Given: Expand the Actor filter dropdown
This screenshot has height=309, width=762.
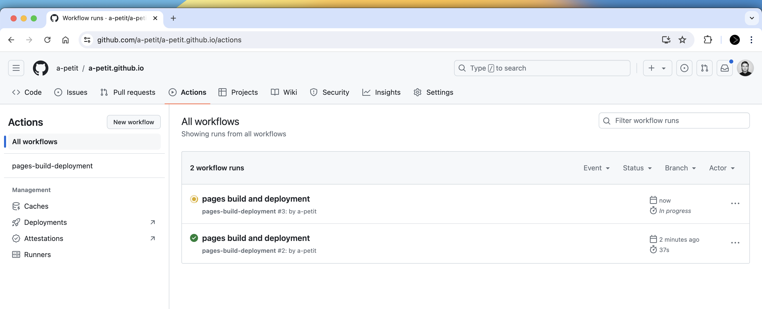Looking at the screenshot, I should click(x=722, y=168).
